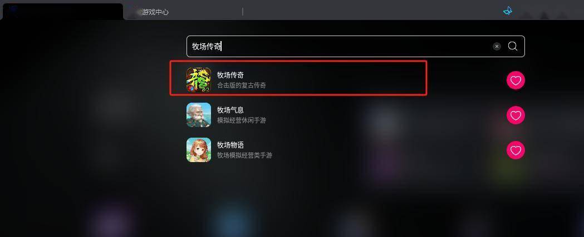Switch to the 游戏中心 tab
584x237 pixels.
(155, 12)
